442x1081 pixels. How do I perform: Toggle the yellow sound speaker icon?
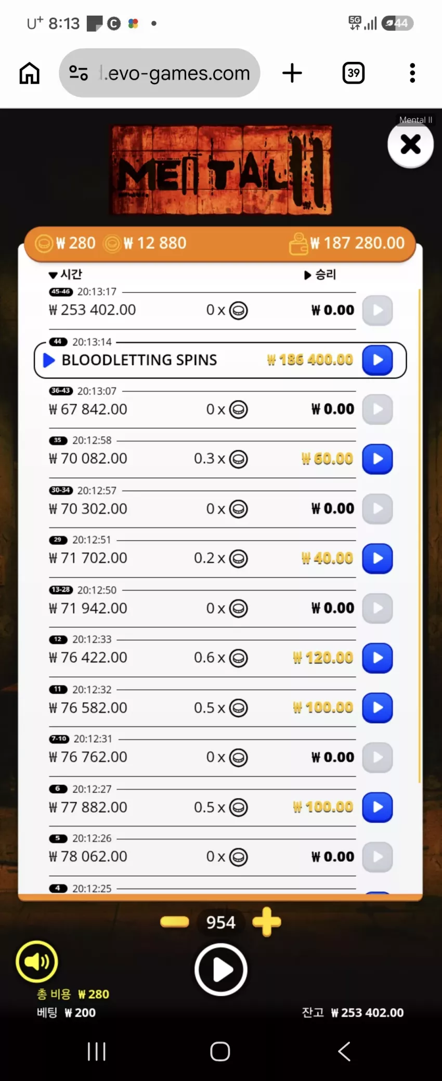(x=37, y=961)
